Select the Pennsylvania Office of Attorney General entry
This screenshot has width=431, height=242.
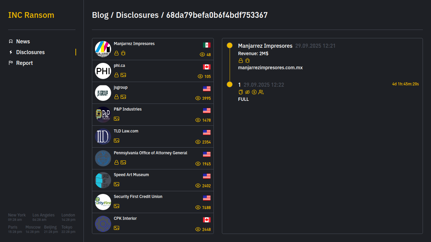(150, 153)
